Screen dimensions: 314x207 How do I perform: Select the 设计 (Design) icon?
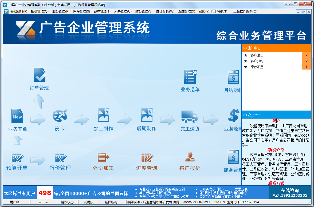(x=60, y=117)
